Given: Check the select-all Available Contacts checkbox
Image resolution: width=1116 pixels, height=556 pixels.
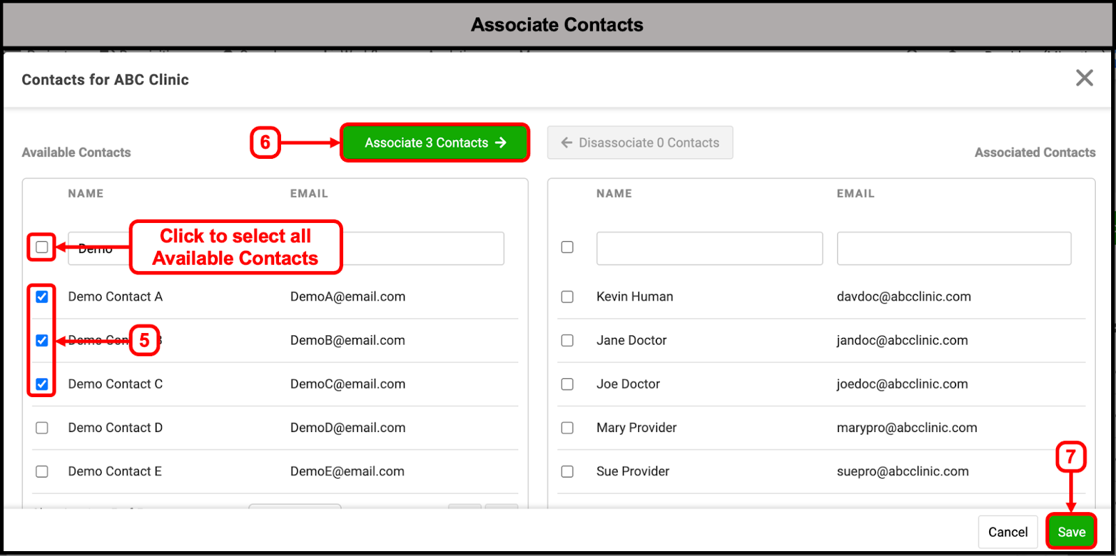Looking at the screenshot, I should [42, 247].
